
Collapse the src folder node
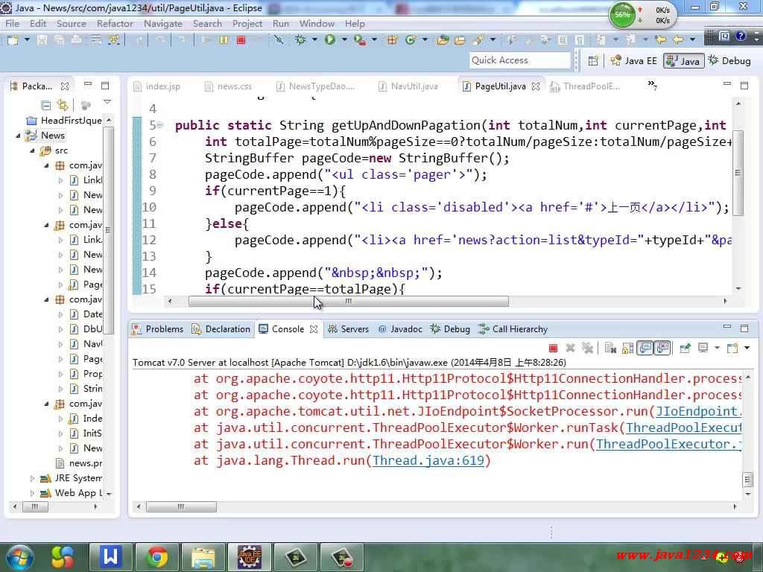tap(32, 150)
